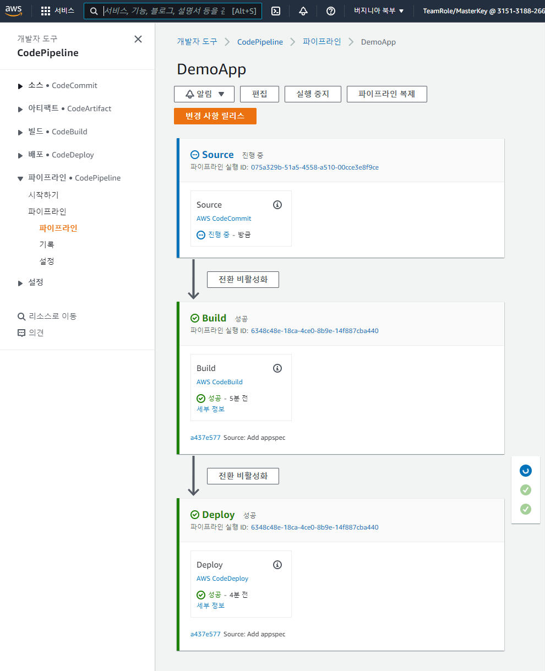The width and height of the screenshot is (545, 671).
Task: Expand the 소스 CodeCommit section
Action: click(20, 86)
